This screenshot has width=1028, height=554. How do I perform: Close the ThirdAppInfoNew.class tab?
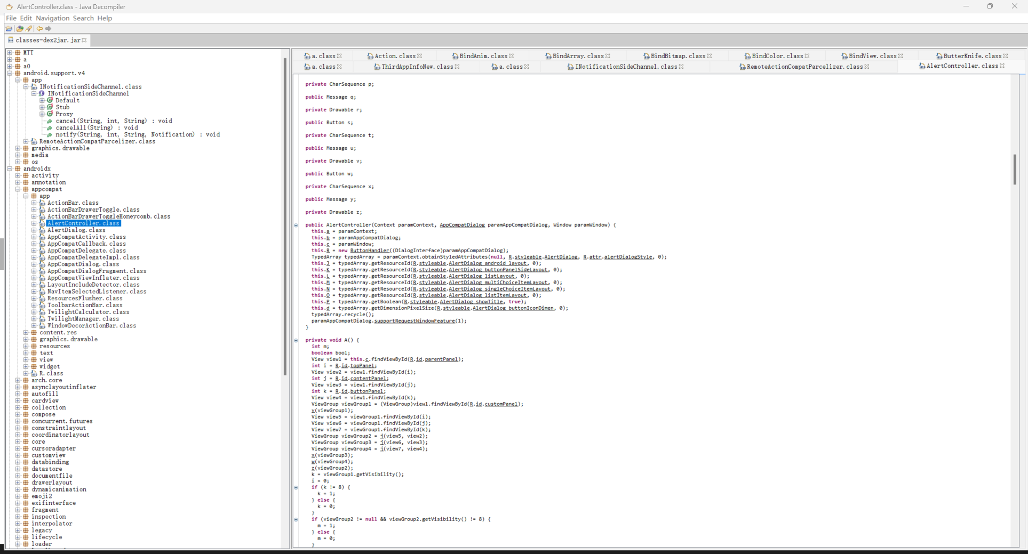pyautogui.click(x=457, y=67)
